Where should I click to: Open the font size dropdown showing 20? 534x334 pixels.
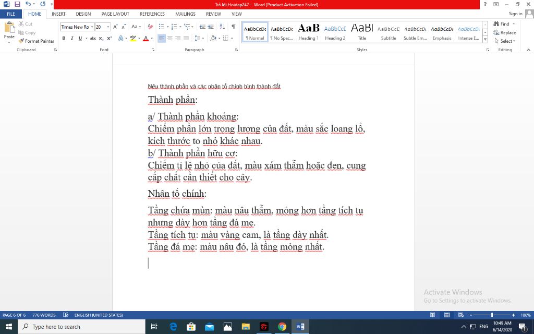(108, 27)
